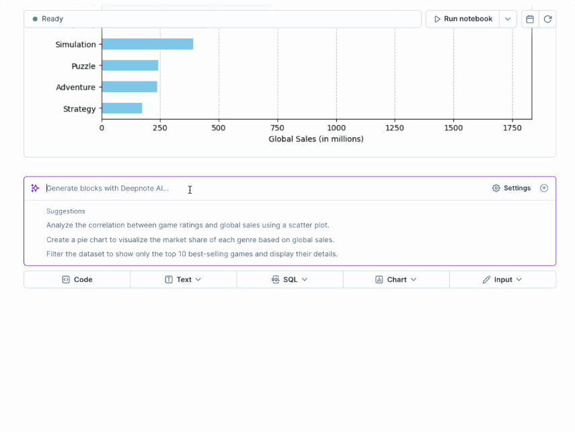Open the Chart block dropdown
Image resolution: width=575 pixels, height=432 pixels.
[396, 280]
